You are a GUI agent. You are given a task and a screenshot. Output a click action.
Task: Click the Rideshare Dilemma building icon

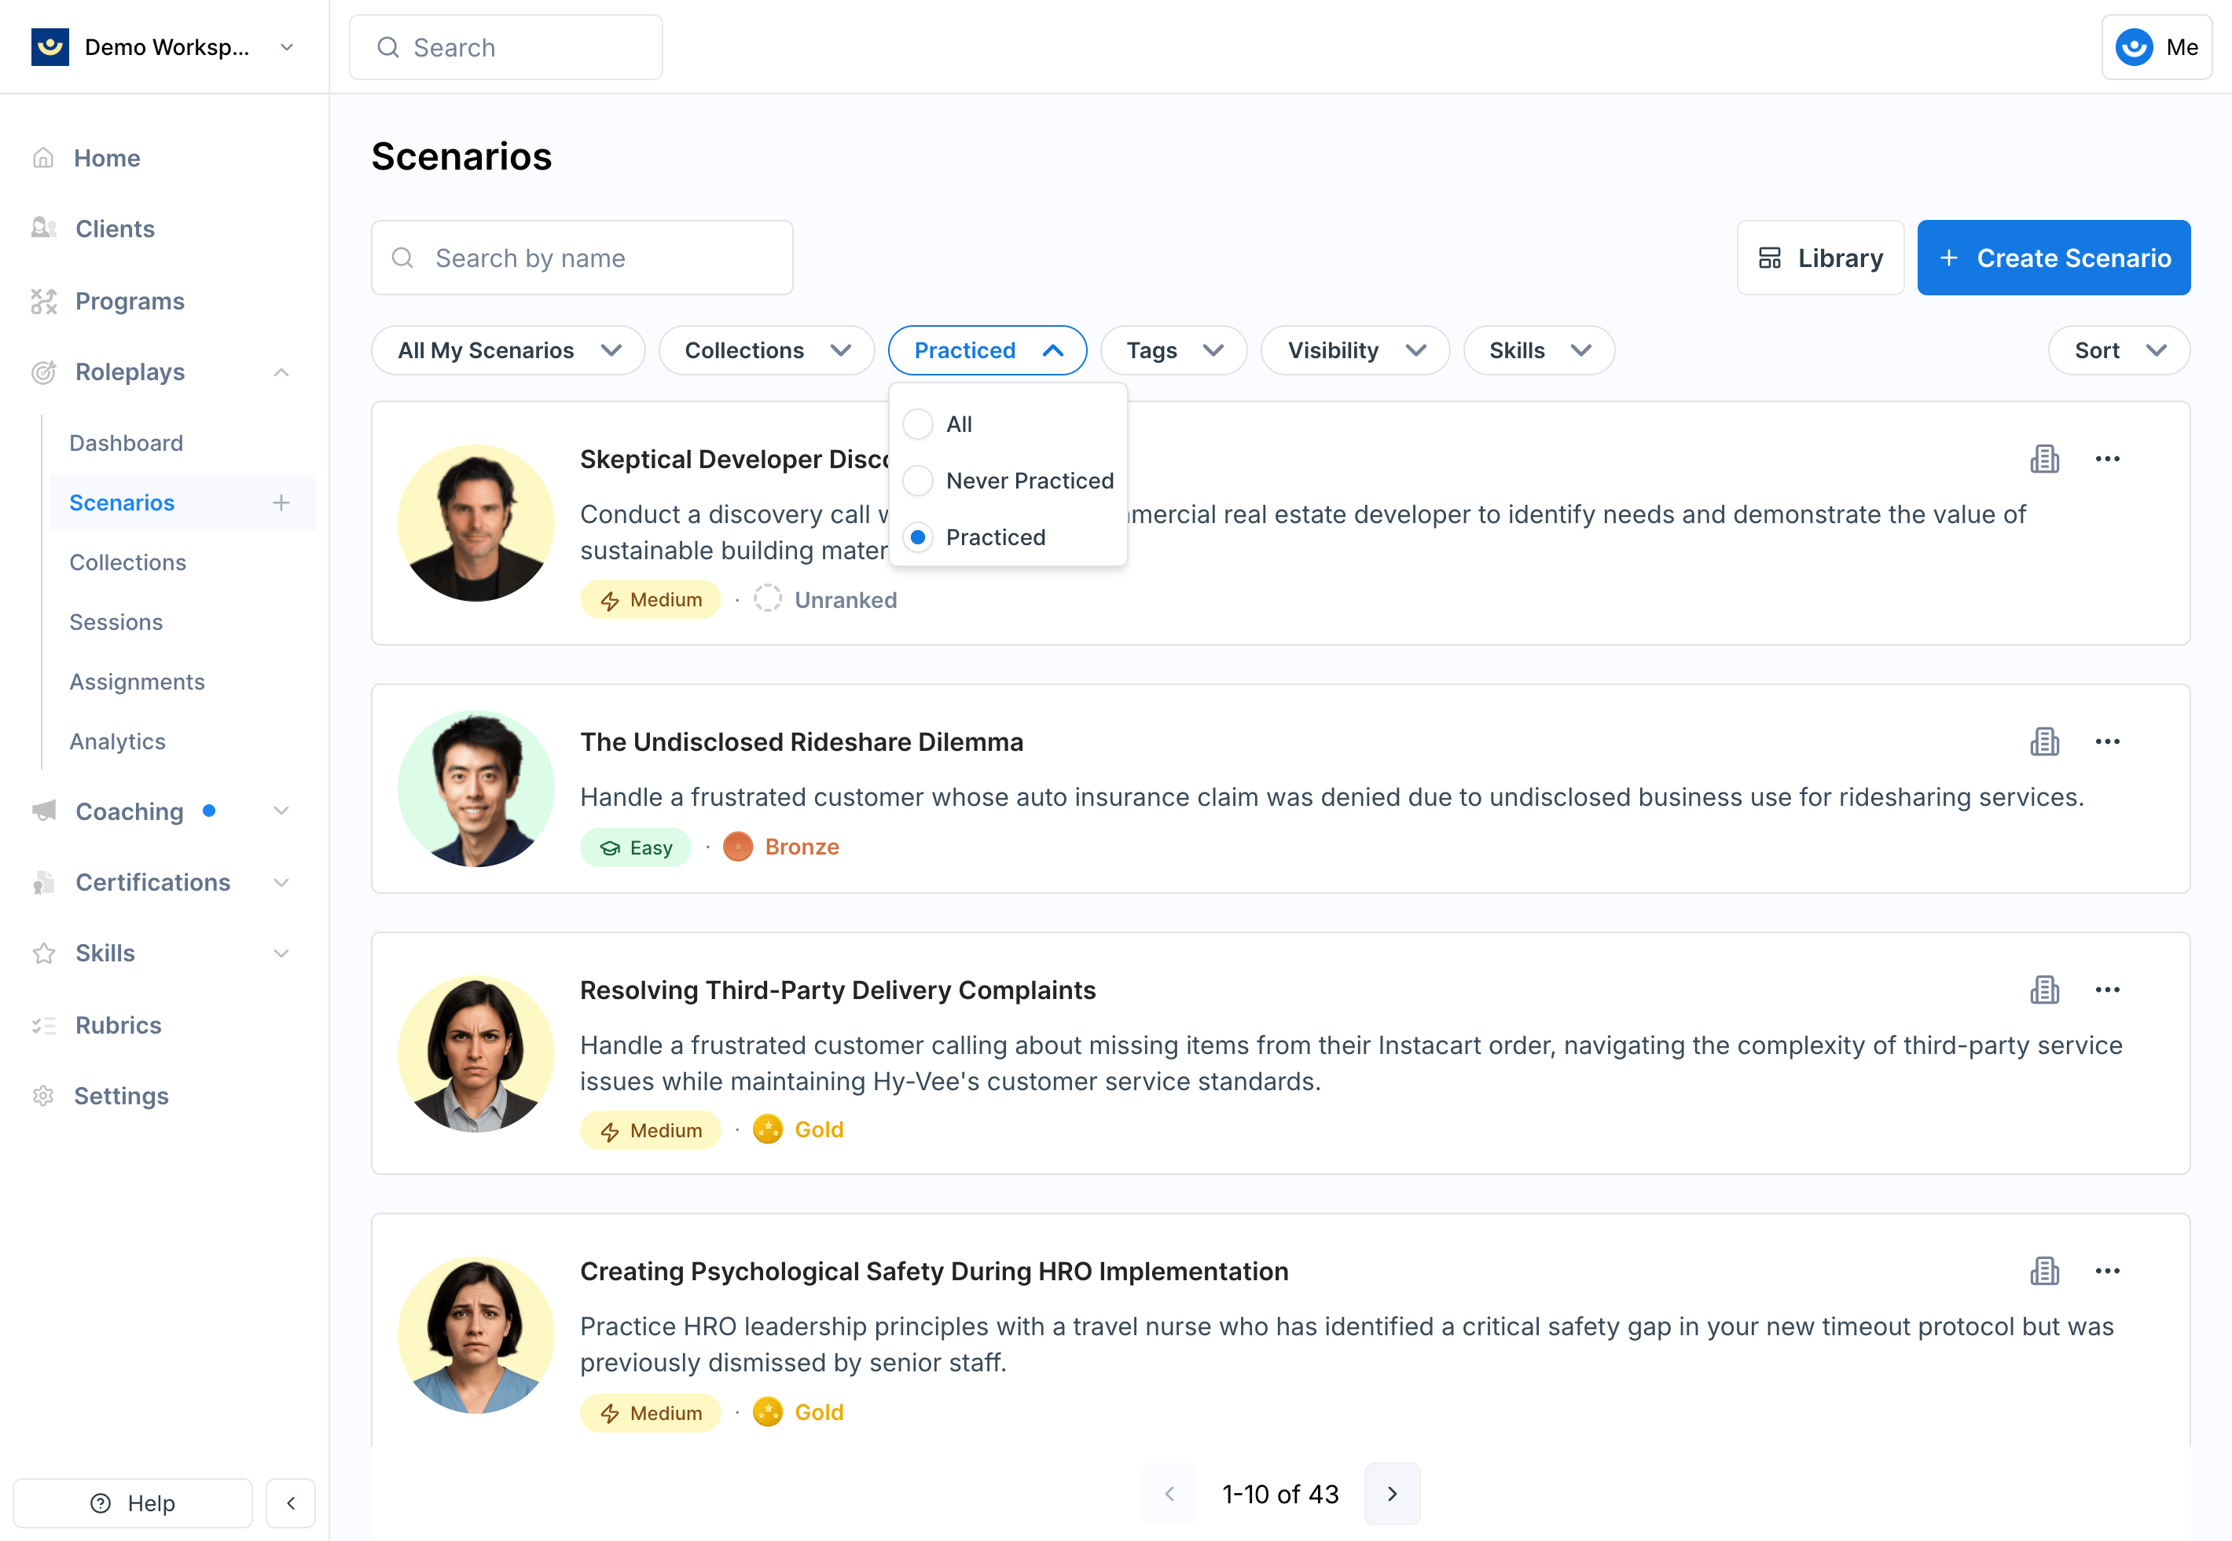(x=2044, y=741)
